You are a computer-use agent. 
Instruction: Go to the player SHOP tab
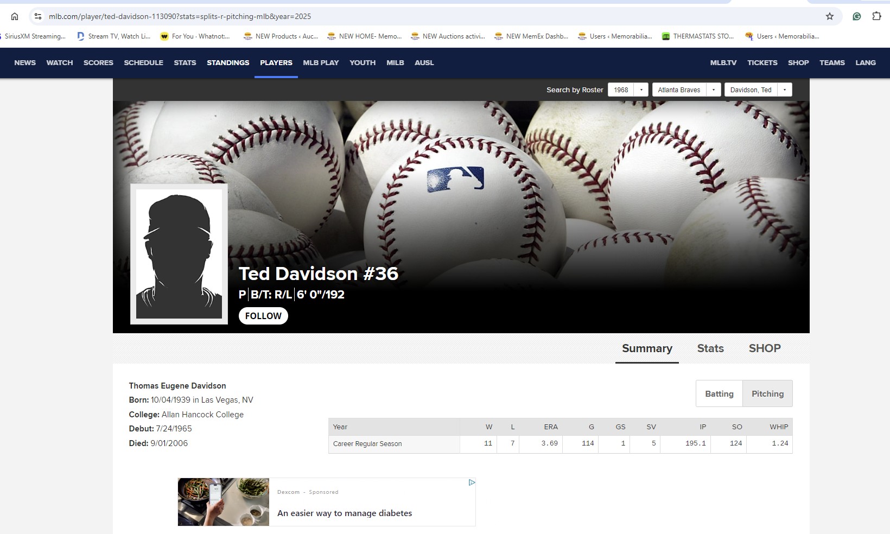pyautogui.click(x=764, y=348)
